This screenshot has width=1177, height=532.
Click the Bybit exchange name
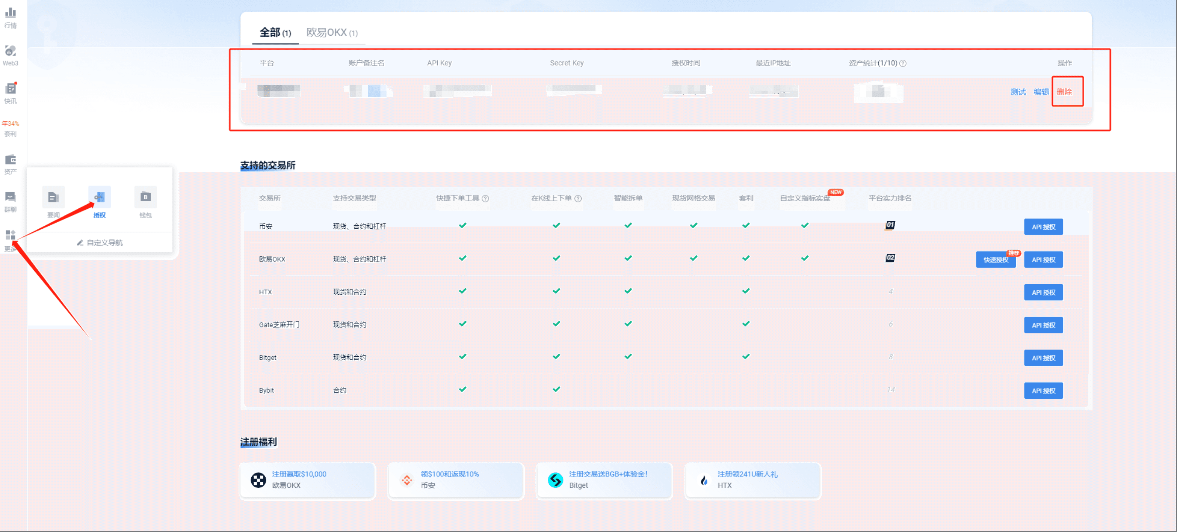(x=266, y=390)
